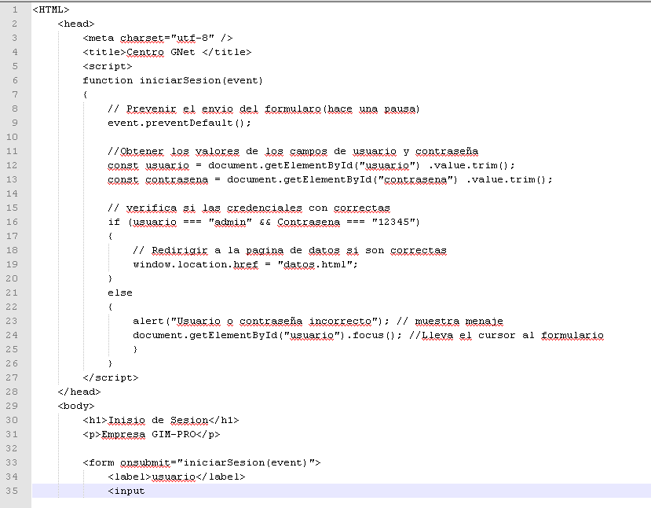Image resolution: width=651 pixels, height=508 pixels.
Task: Click the h1 'Inisio de Sesion' heading line
Action: (x=161, y=420)
